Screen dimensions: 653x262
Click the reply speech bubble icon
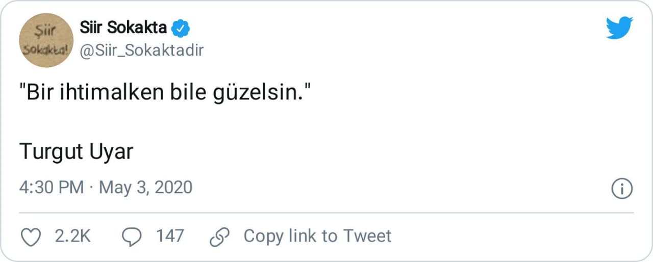pos(133,237)
